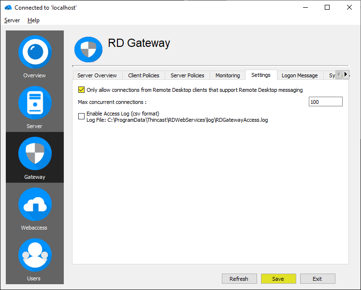Enable the Access Log checkbox

pos(81,116)
